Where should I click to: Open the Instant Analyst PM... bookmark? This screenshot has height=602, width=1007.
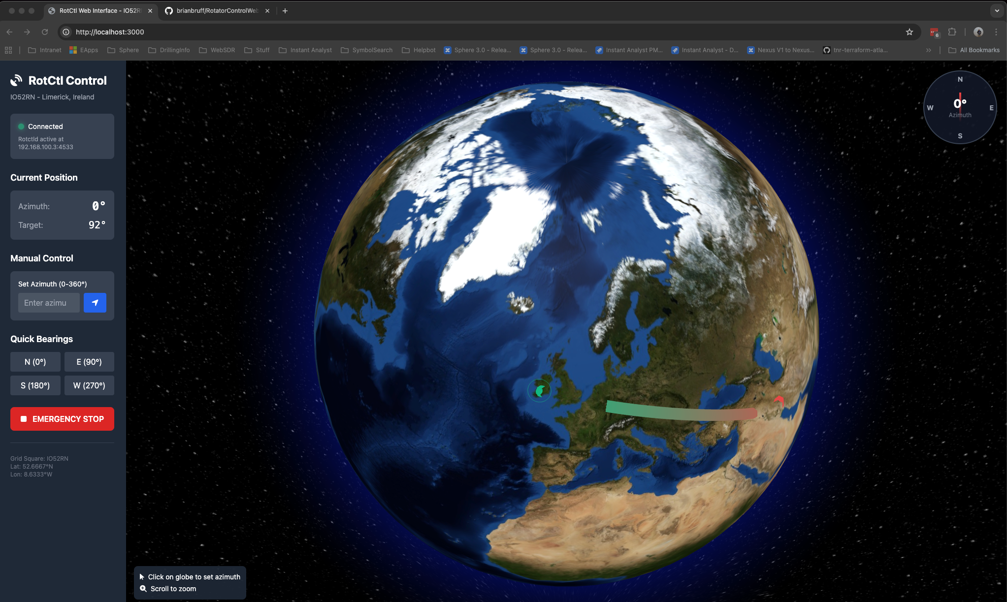pyautogui.click(x=629, y=50)
